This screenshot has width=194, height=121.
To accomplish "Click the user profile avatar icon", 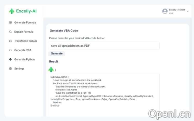I will click(165, 11).
